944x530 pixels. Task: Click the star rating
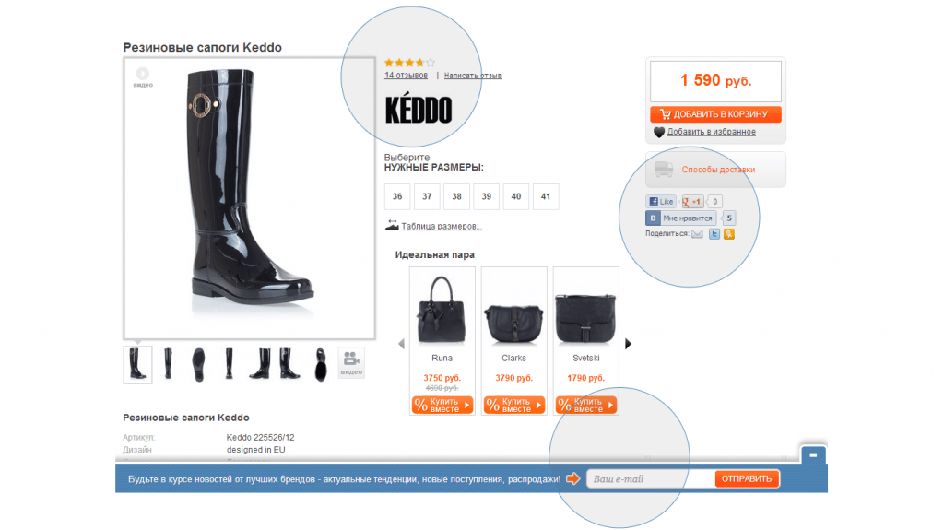(x=409, y=62)
